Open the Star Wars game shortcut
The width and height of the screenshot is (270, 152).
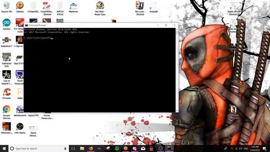coord(100,8)
